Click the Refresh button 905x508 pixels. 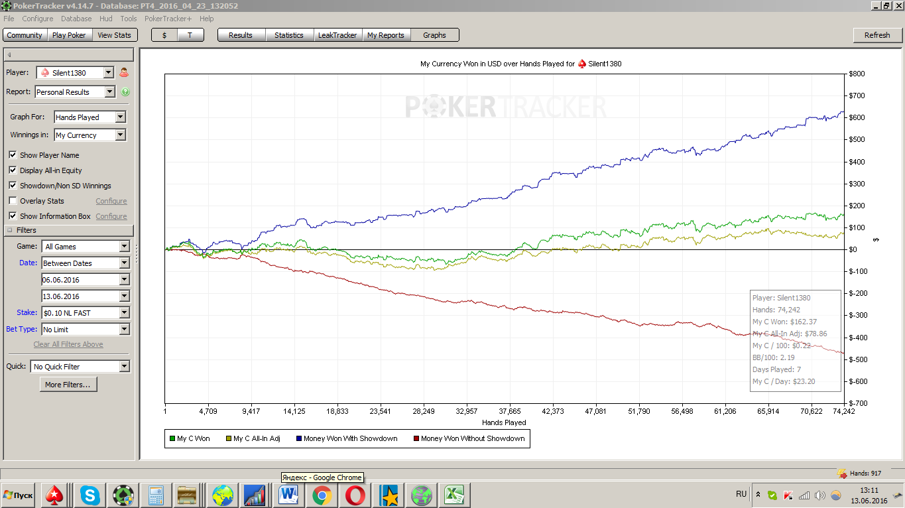coord(877,35)
